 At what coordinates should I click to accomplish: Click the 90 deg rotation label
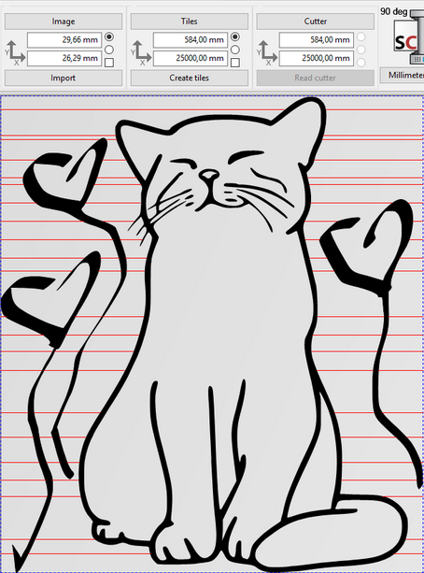coord(394,11)
